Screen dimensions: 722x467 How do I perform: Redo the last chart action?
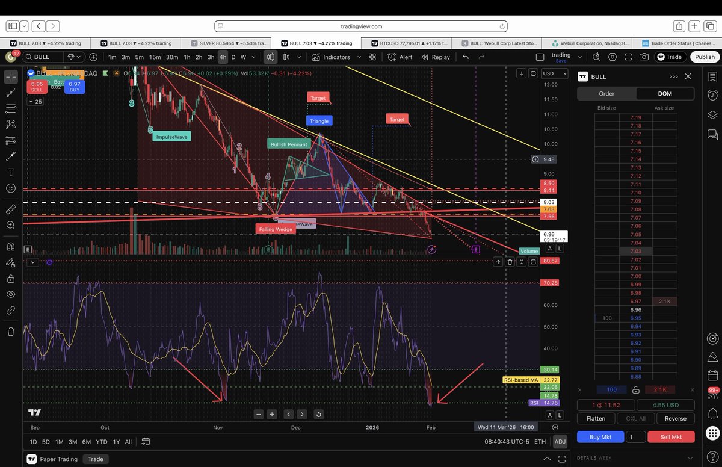pyautogui.click(x=482, y=57)
